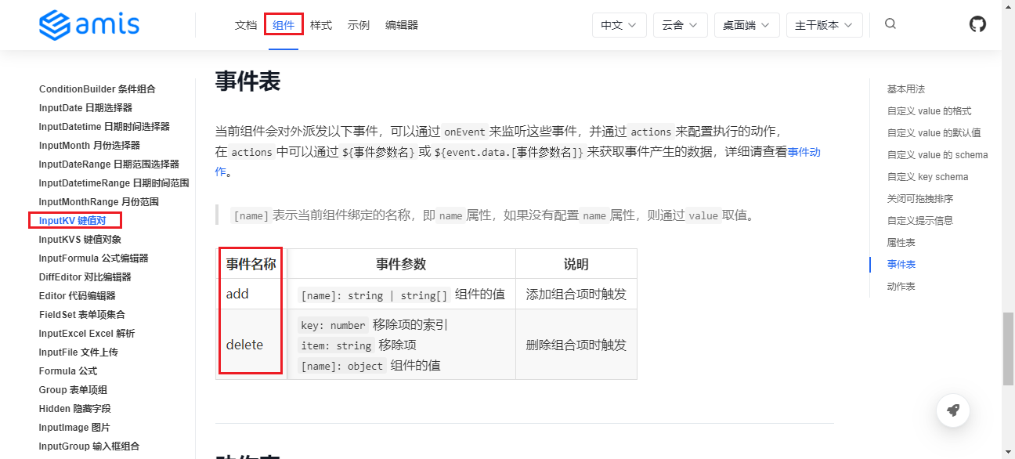
Task: Navigate to 动作表 anchor link
Action: coord(901,287)
